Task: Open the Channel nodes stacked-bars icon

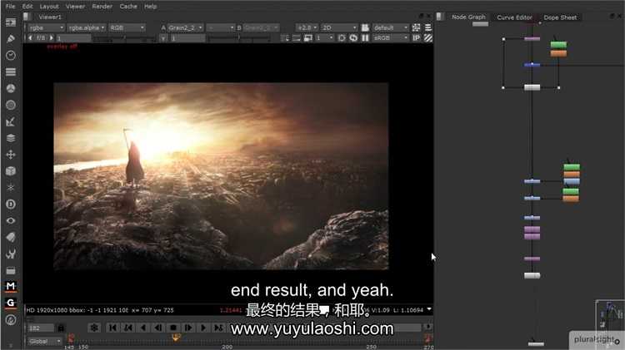Action: [x=11, y=72]
